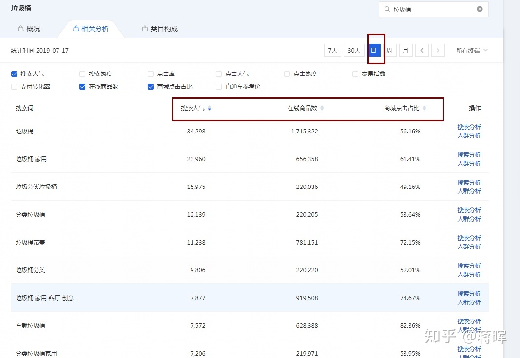Clear the 垃圾桶 search text via the X icon
The height and width of the screenshot is (358, 520).
[480, 9]
